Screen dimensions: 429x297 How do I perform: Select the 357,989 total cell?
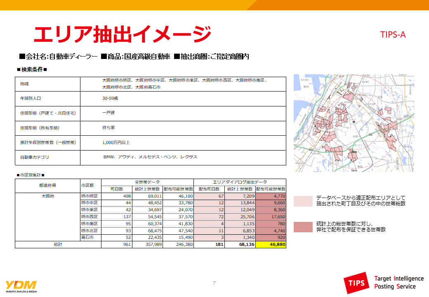click(x=148, y=245)
